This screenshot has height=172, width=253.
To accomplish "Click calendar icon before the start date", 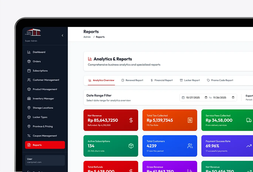I will click(x=183, y=97).
